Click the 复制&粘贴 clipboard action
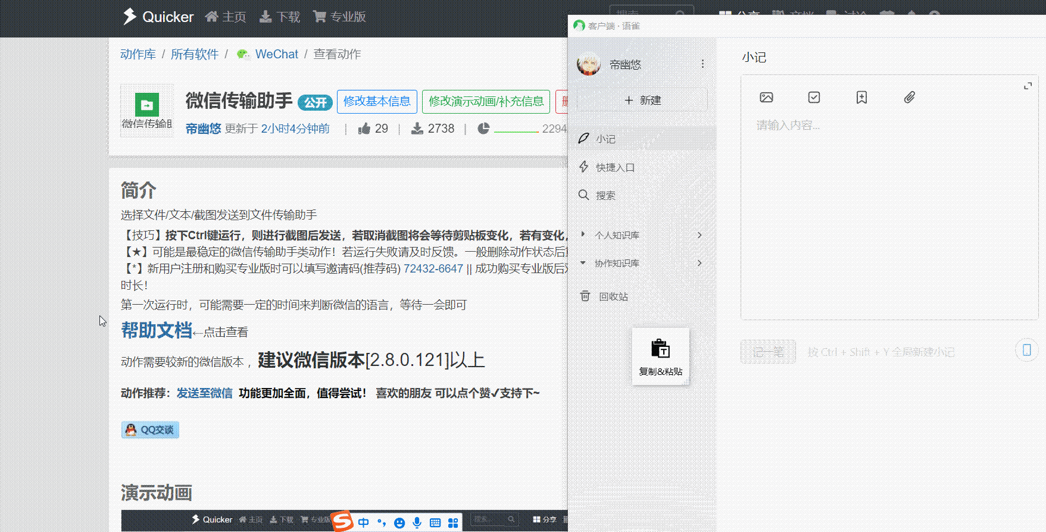Screen dimensions: 1046x532 (661, 356)
